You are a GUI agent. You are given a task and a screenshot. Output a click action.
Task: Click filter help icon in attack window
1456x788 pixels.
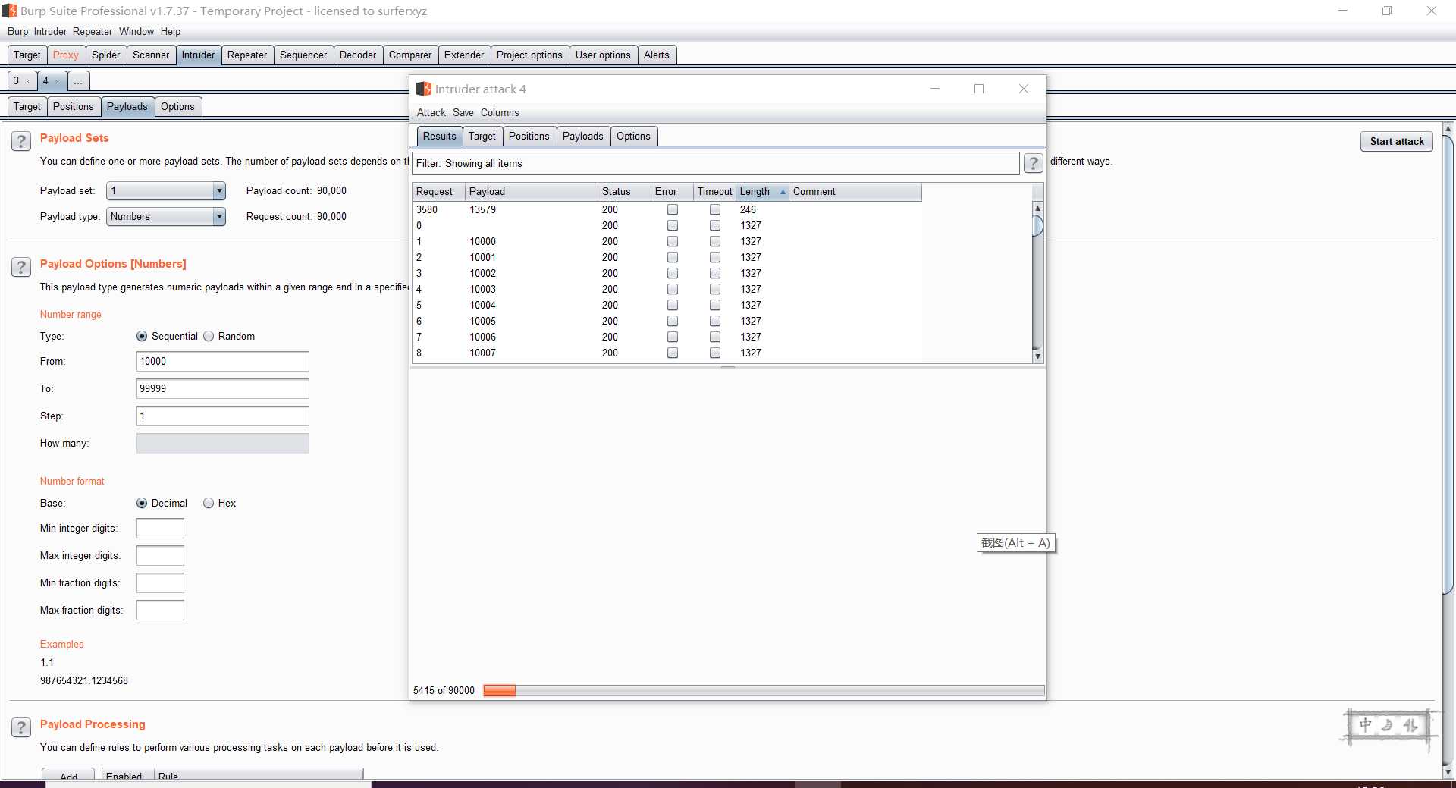click(x=1033, y=163)
